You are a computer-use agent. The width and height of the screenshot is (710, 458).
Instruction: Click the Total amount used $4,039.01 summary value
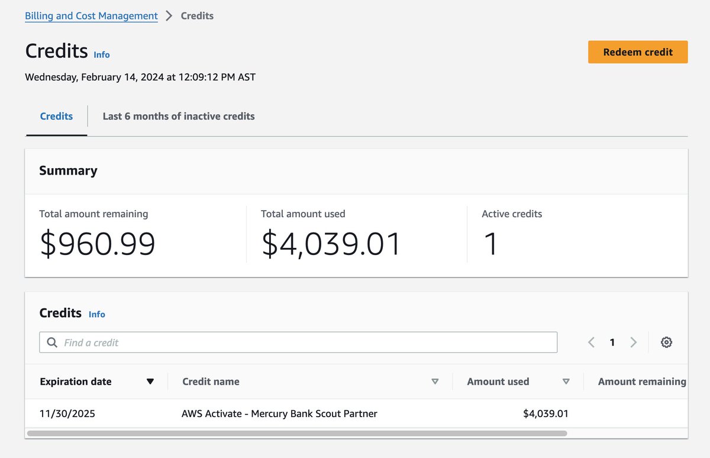click(x=331, y=244)
